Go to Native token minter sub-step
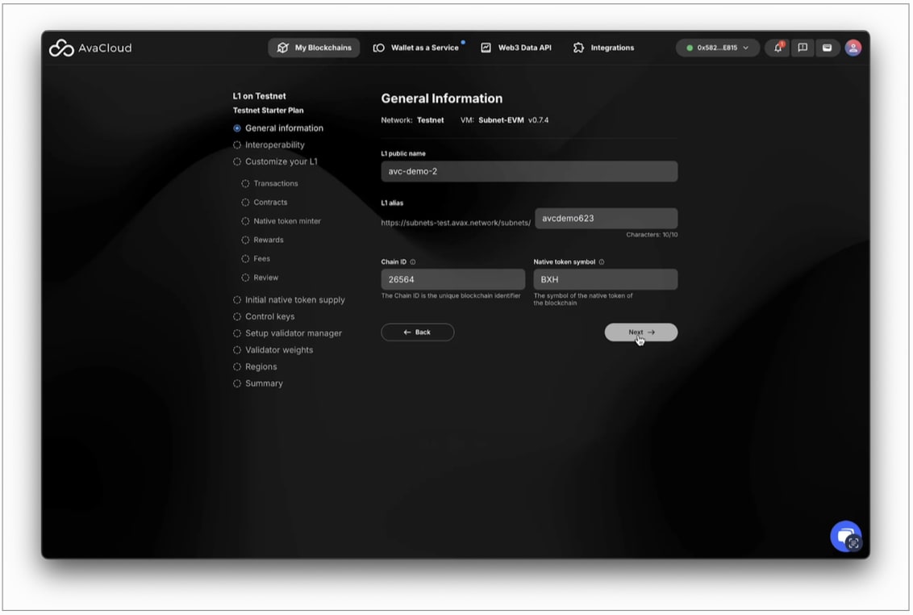Viewport: 913px width, 615px height. 281,221
